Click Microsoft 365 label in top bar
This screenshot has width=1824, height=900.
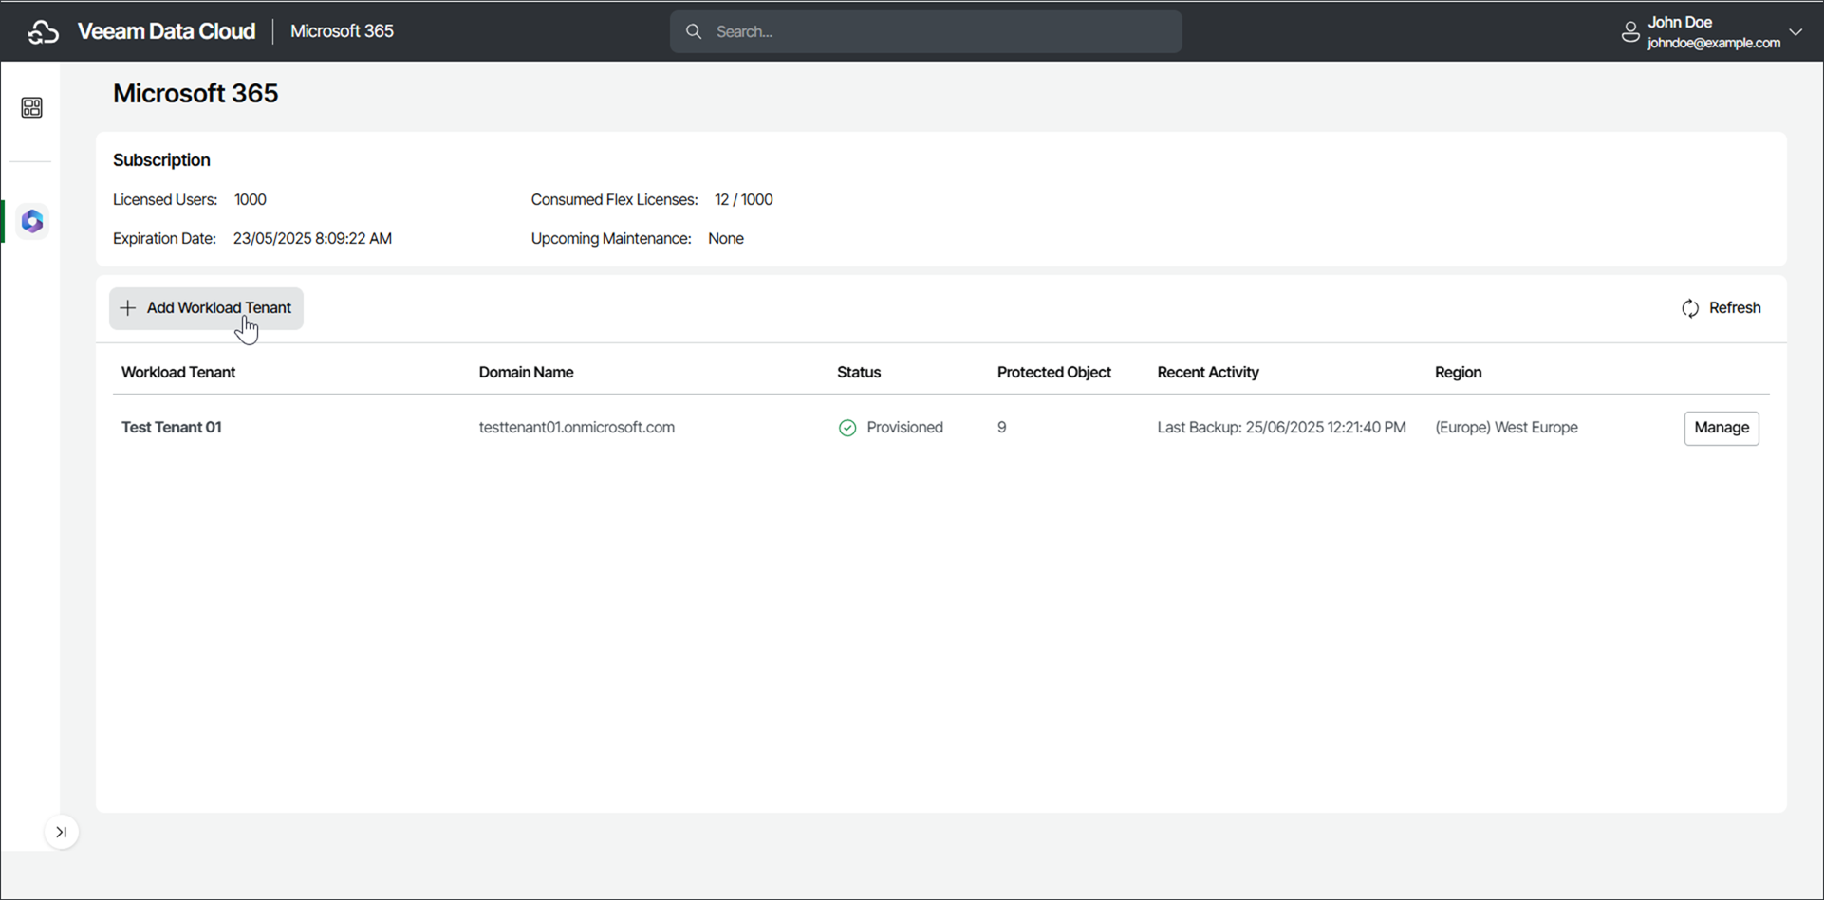pos(342,31)
